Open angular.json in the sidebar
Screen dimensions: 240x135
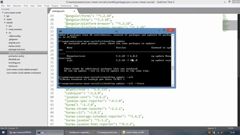[14, 43]
